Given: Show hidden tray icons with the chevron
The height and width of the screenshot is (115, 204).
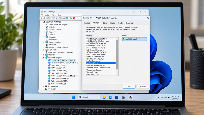Looking at the screenshot, I should click(158, 98).
